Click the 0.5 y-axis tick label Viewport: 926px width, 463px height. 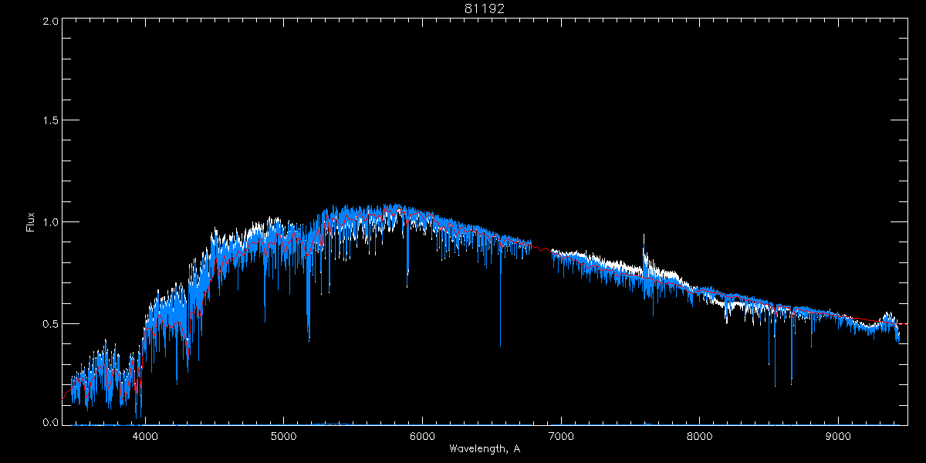pos(51,323)
